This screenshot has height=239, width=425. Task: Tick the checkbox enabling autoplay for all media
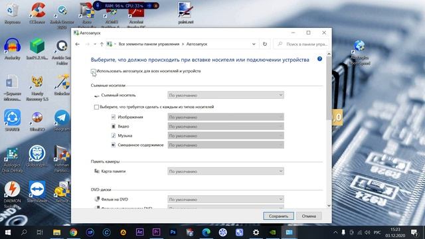click(93, 71)
